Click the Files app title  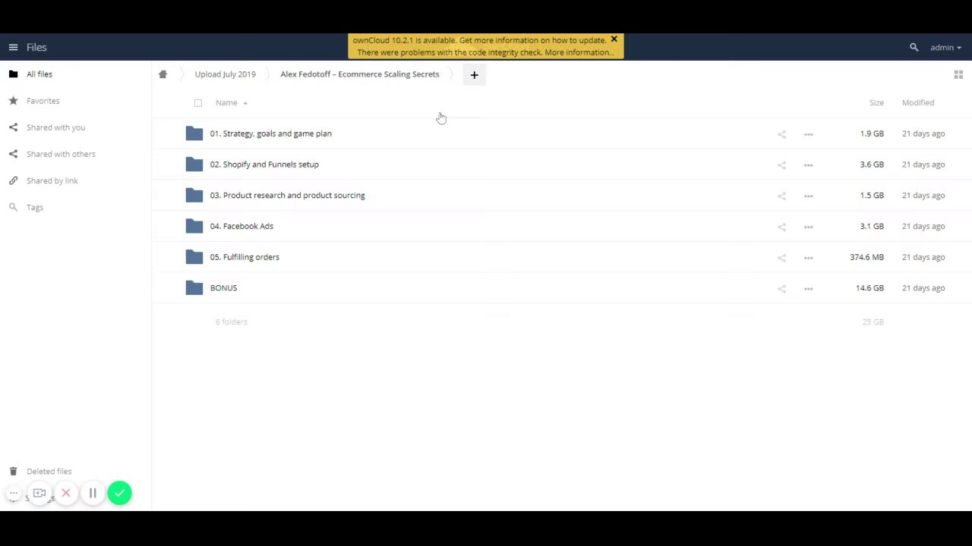click(x=36, y=47)
